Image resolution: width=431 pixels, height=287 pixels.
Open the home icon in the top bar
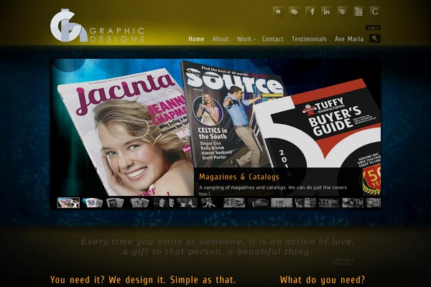point(278,11)
